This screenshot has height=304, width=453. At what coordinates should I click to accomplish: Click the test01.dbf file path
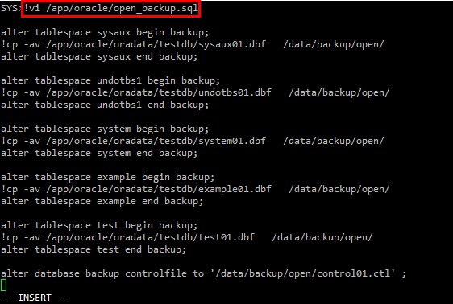tap(150, 237)
